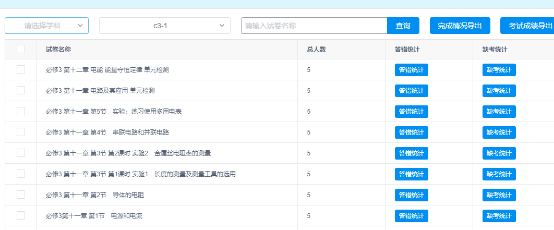
Task: Click 答错统计 for 练习使用多用电表 row
Action: pos(411,112)
